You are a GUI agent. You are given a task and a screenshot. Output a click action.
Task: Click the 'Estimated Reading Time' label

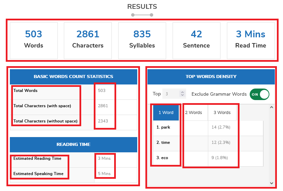coord(37,158)
